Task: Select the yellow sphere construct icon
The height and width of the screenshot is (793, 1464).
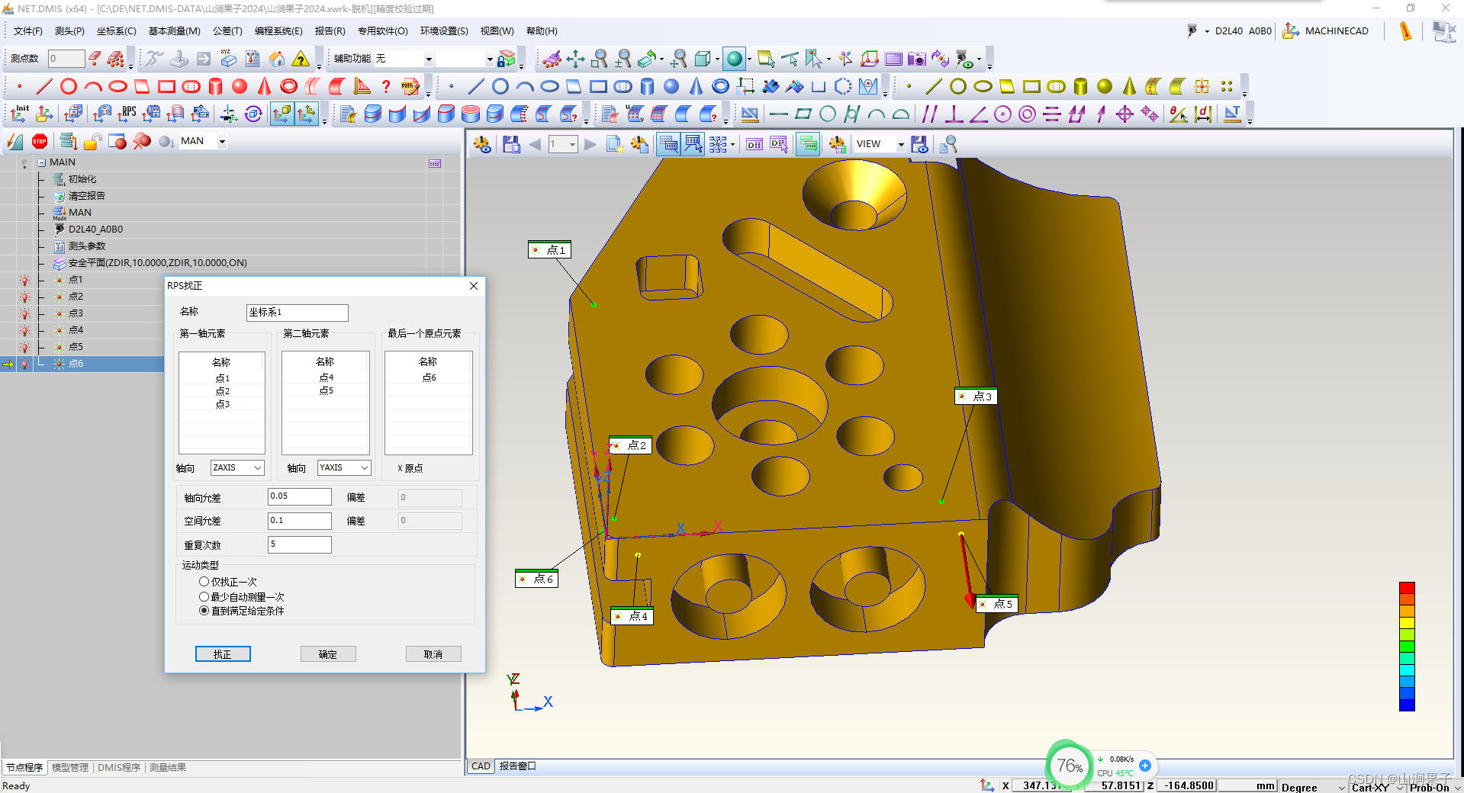Action: pyautogui.click(x=1104, y=86)
